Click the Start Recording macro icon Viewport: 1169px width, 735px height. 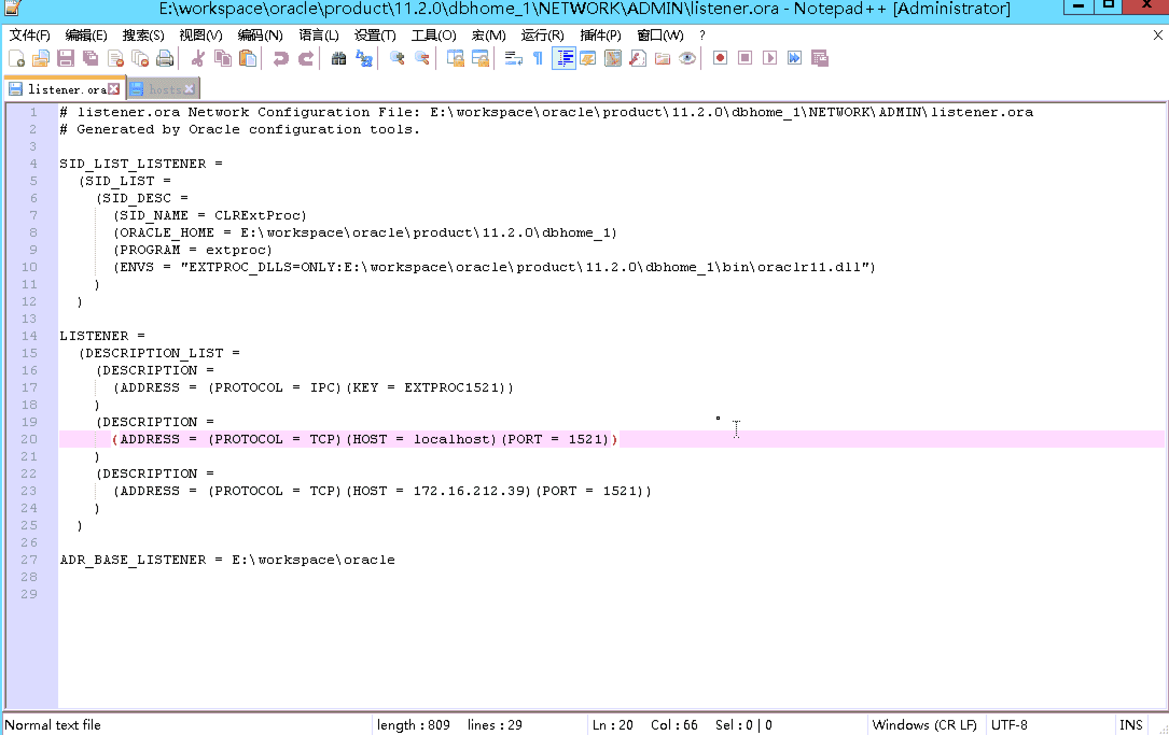tap(720, 58)
